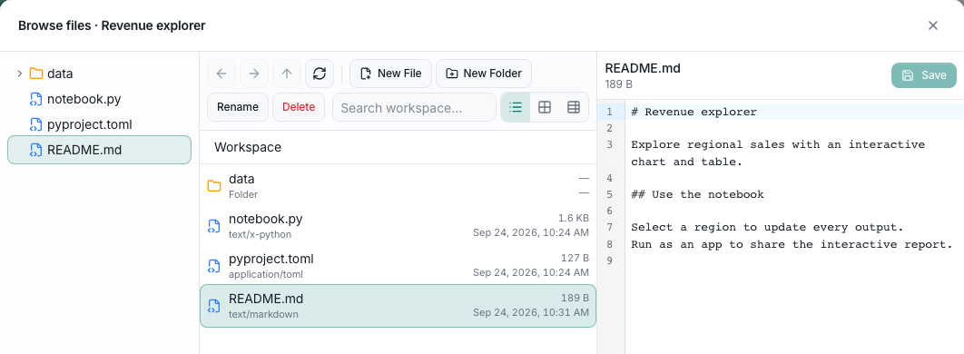This screenshot has height=354, width=964.
Task: Select README.md in sidebar tree
Action: (x=100, y=150)
